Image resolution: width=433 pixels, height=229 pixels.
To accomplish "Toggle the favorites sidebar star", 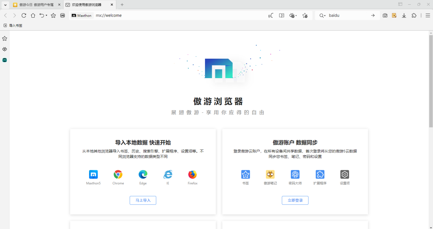I will (x=4, y=38).
